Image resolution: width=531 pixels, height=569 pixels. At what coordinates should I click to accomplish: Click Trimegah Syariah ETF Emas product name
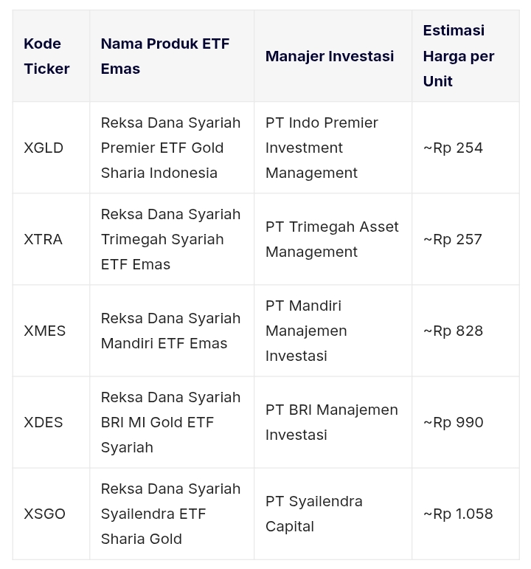coord(170,239)
